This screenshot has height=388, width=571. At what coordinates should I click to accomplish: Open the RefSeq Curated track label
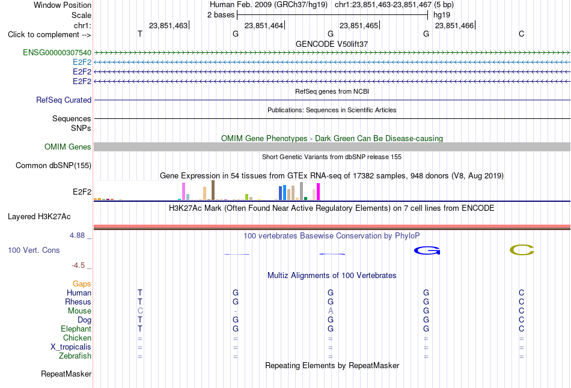pos(64,100)
